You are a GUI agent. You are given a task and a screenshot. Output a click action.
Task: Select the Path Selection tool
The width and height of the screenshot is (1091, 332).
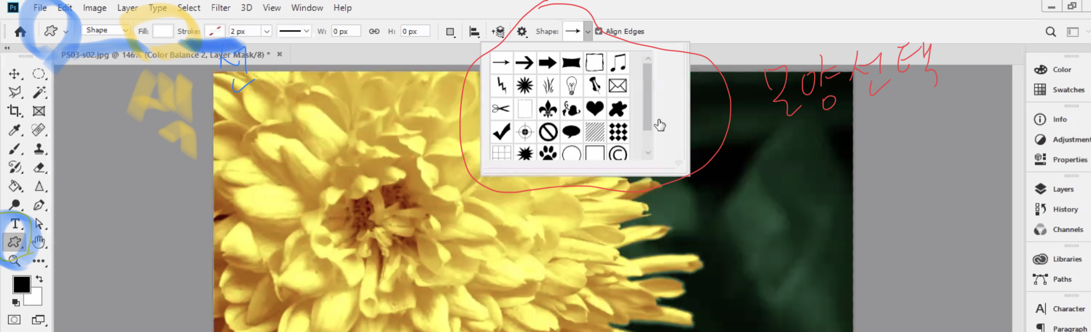tap(39, 224)
